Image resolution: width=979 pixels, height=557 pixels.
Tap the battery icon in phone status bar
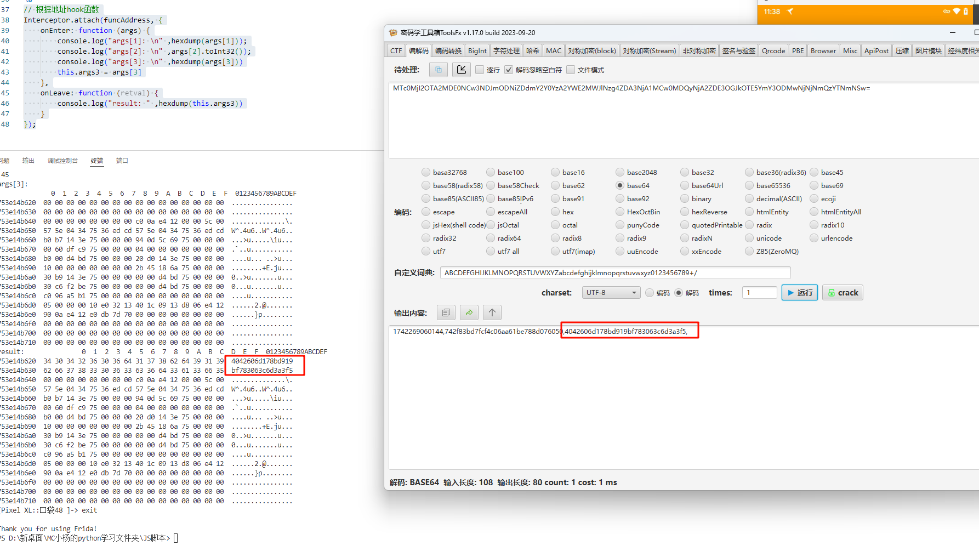click(x=966, y=12)
